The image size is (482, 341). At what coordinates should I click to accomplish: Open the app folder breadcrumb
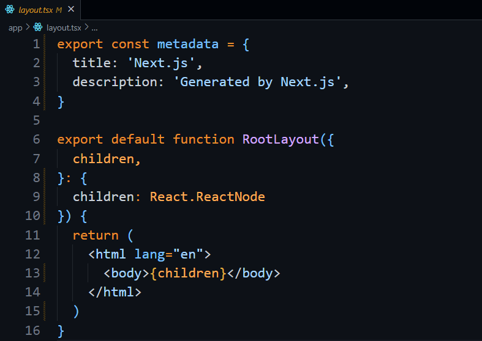(15, 28)
